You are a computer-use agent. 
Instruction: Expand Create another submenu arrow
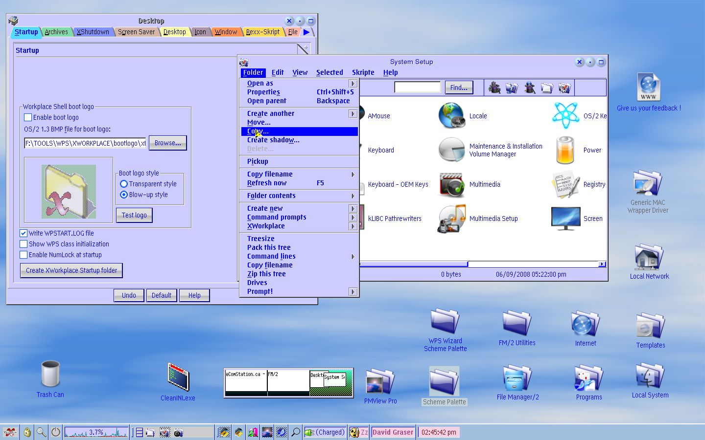click(352, 113)
